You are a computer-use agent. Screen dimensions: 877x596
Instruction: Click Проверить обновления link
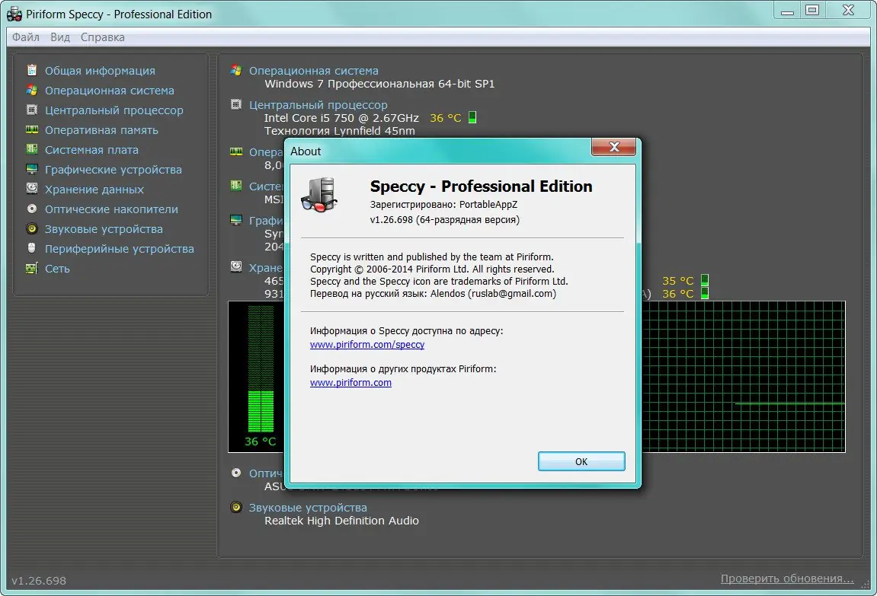tap(787, 578)
